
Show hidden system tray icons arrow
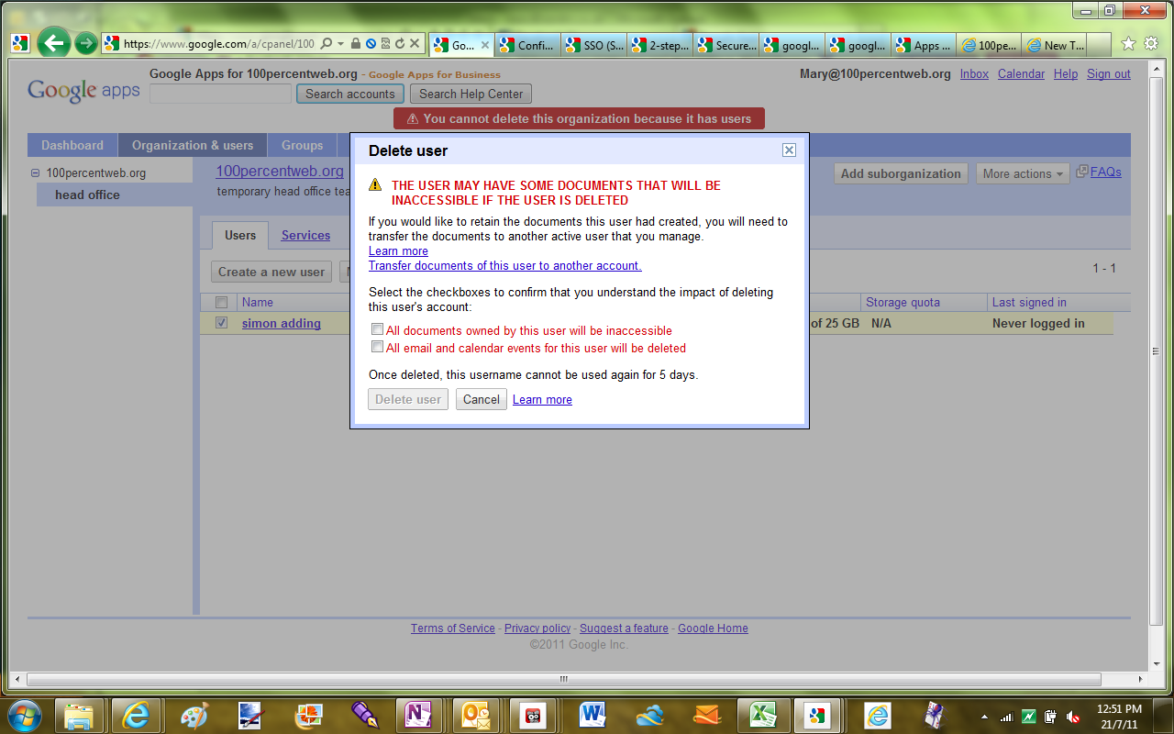click(984, 716)
